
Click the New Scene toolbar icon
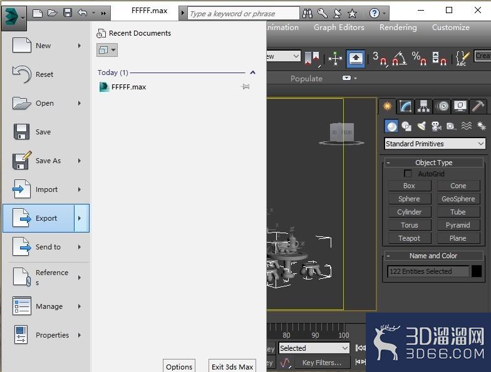tap(38, 13)
